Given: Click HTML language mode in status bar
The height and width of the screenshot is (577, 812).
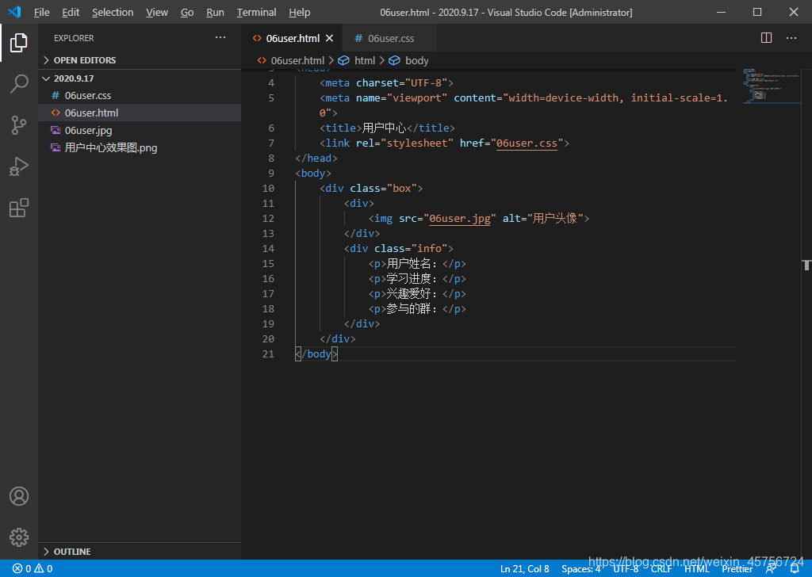Looking at the screenshot, I should (x=696, y=569).
